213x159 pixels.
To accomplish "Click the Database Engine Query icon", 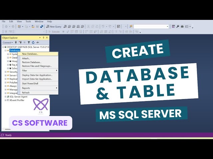I will (65, 26).
